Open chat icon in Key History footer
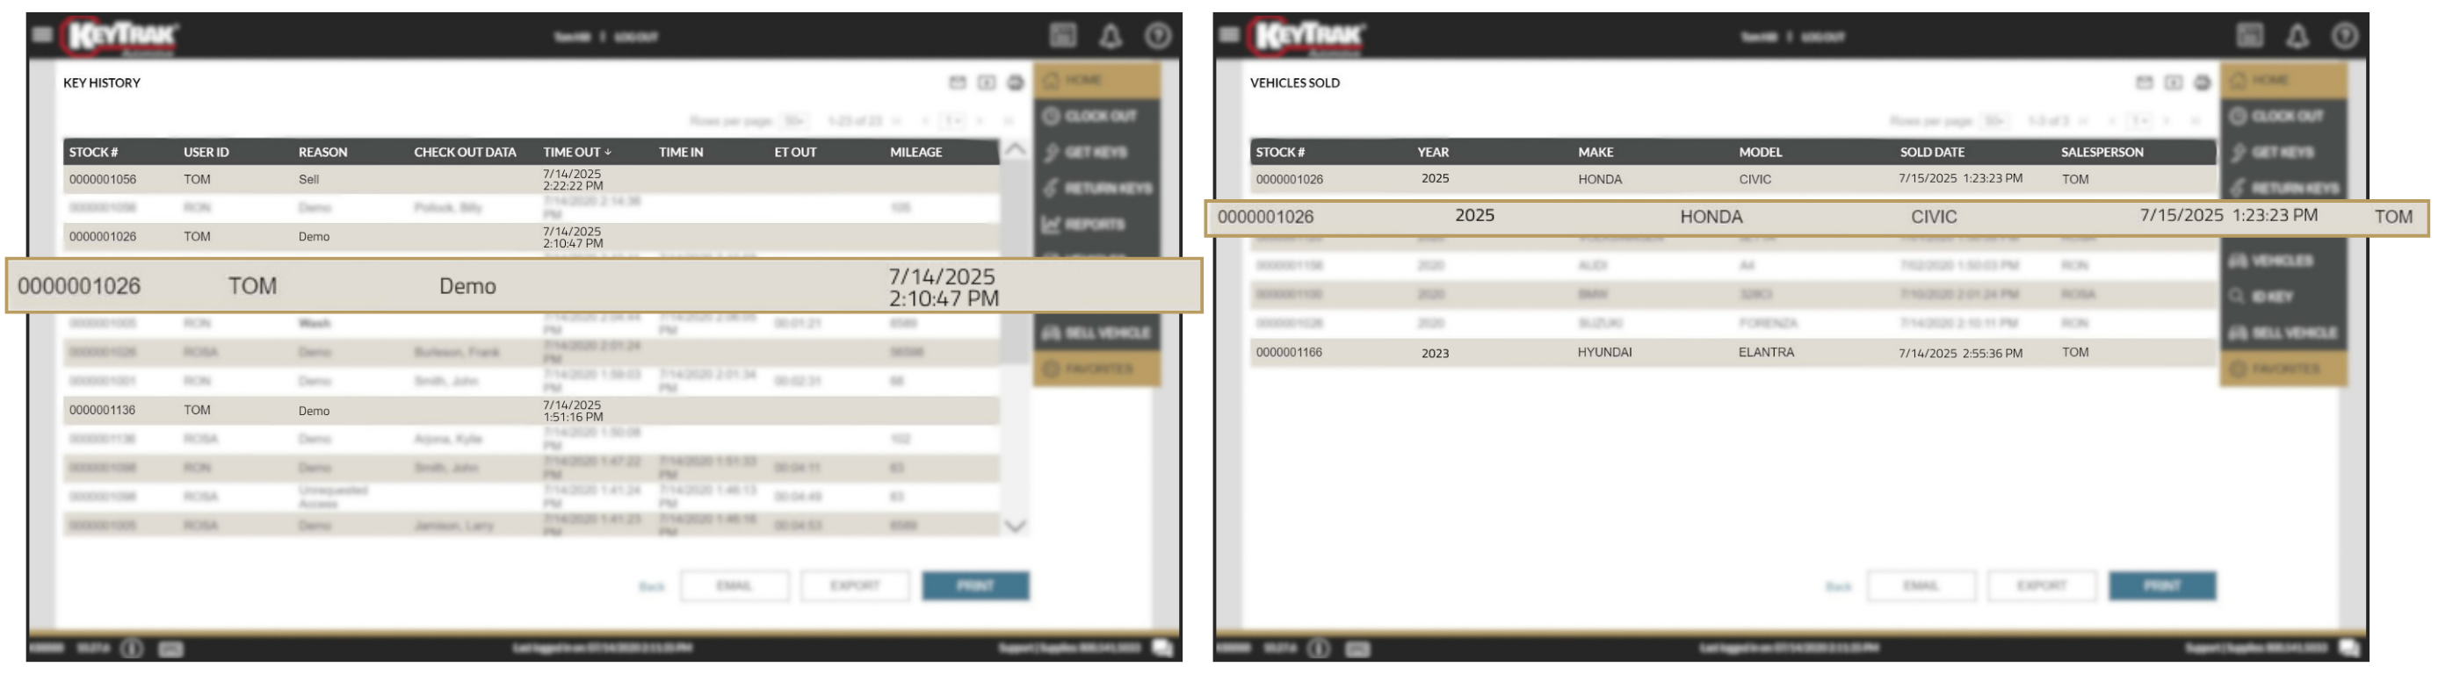The width and height of the screenshot is (2460, 674). click(x=1162, y=649)
